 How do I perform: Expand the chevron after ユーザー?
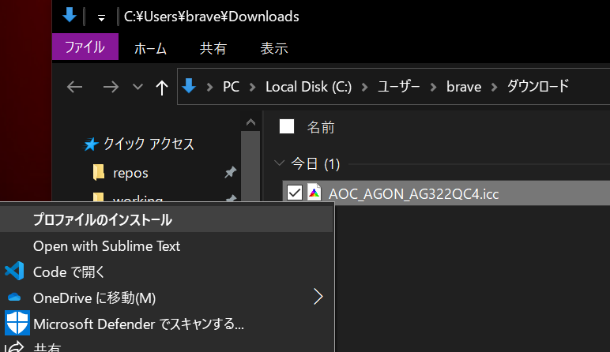point(433,87)
